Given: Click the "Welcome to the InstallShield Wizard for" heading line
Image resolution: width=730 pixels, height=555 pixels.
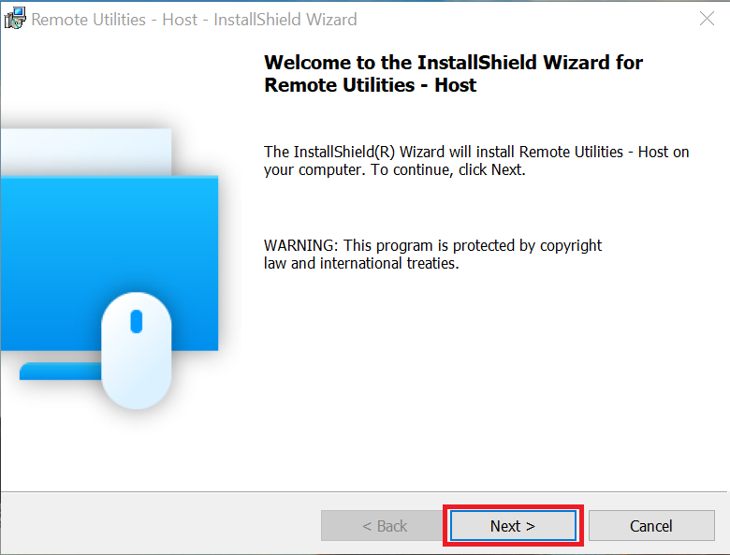Looking at the screenshot, I should point(454,63).
